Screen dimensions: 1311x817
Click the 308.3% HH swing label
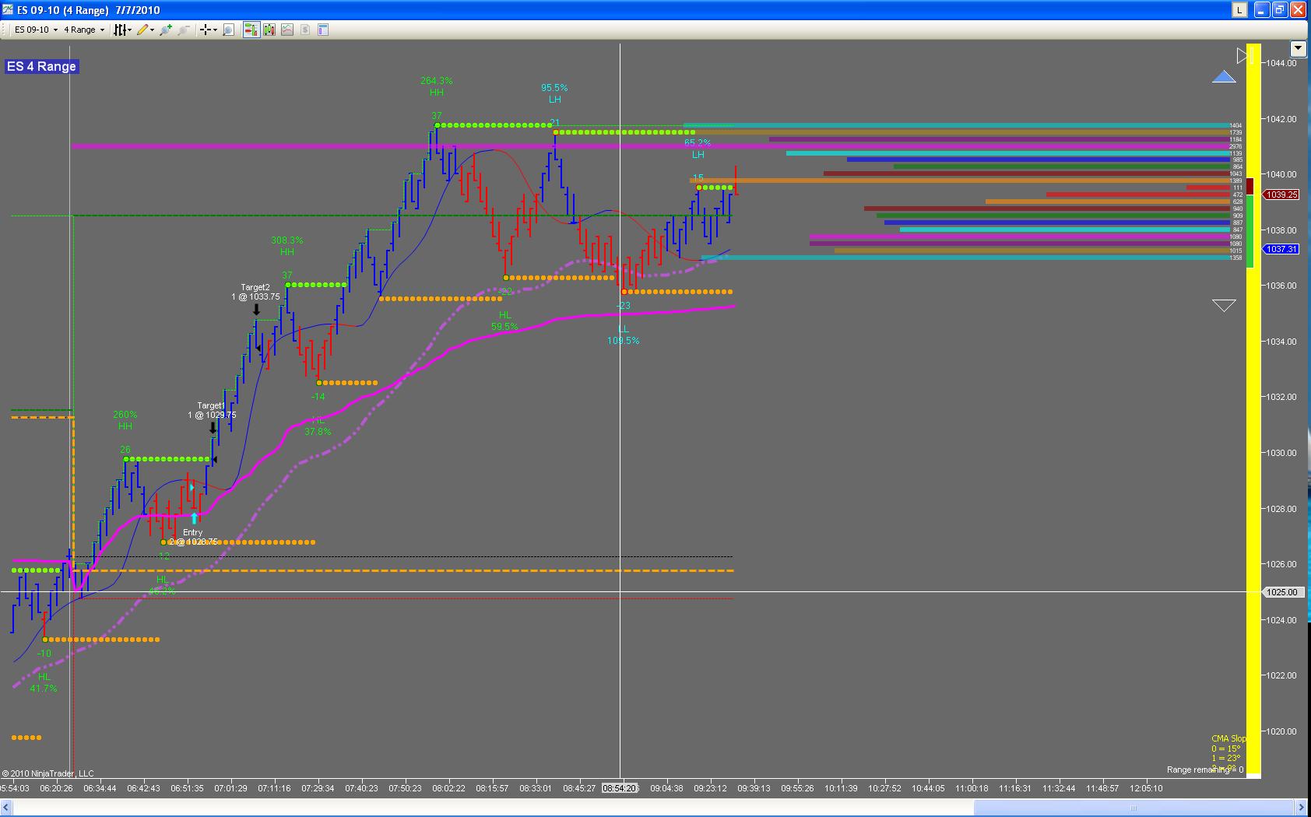[x=286, y=246]
